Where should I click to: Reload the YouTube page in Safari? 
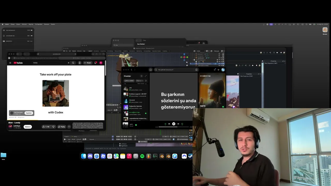point(75,54)
